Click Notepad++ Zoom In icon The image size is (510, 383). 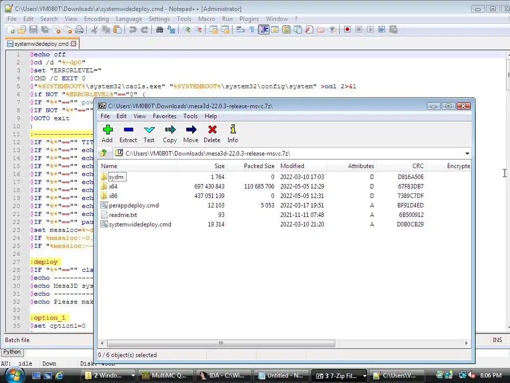pos(186,30)
